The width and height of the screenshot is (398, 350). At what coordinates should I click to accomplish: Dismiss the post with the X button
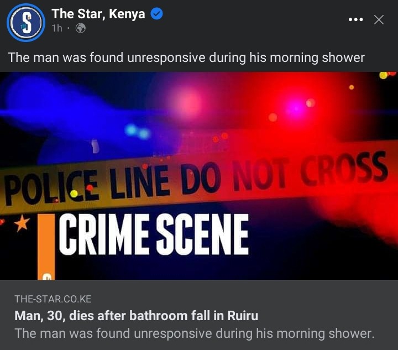point(379,19)
